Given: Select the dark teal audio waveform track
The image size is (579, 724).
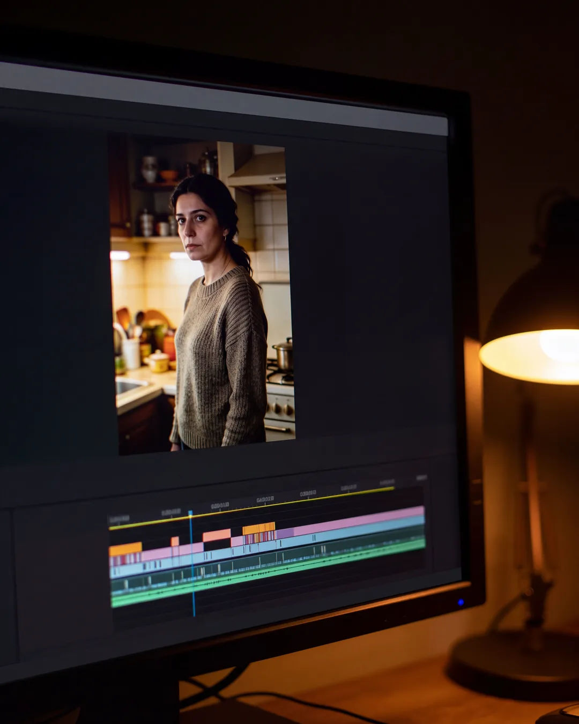Looking at the screenshot, I should pyautogui.click(x=268, y=560).
